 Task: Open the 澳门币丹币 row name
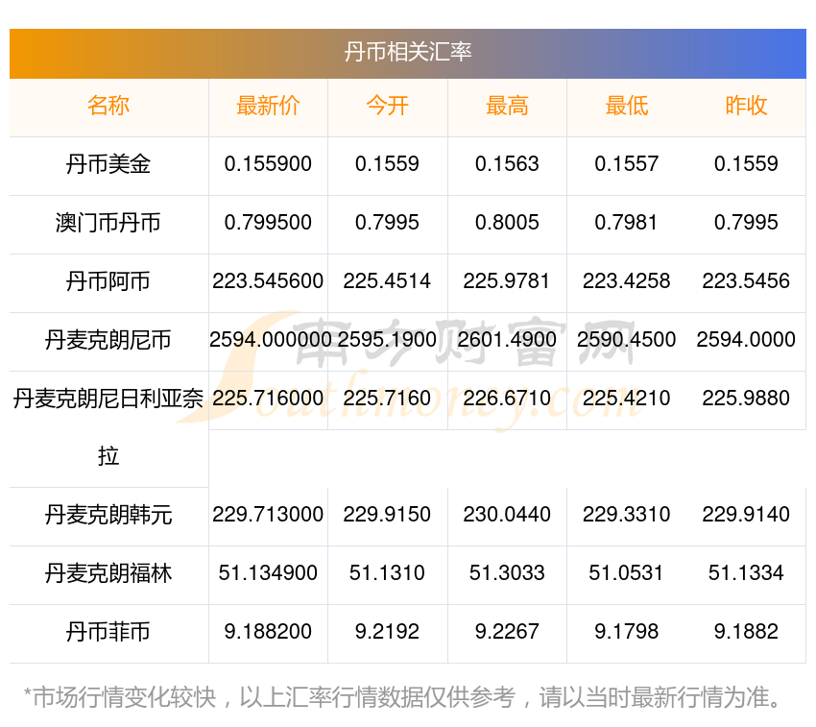coord(108,223)
